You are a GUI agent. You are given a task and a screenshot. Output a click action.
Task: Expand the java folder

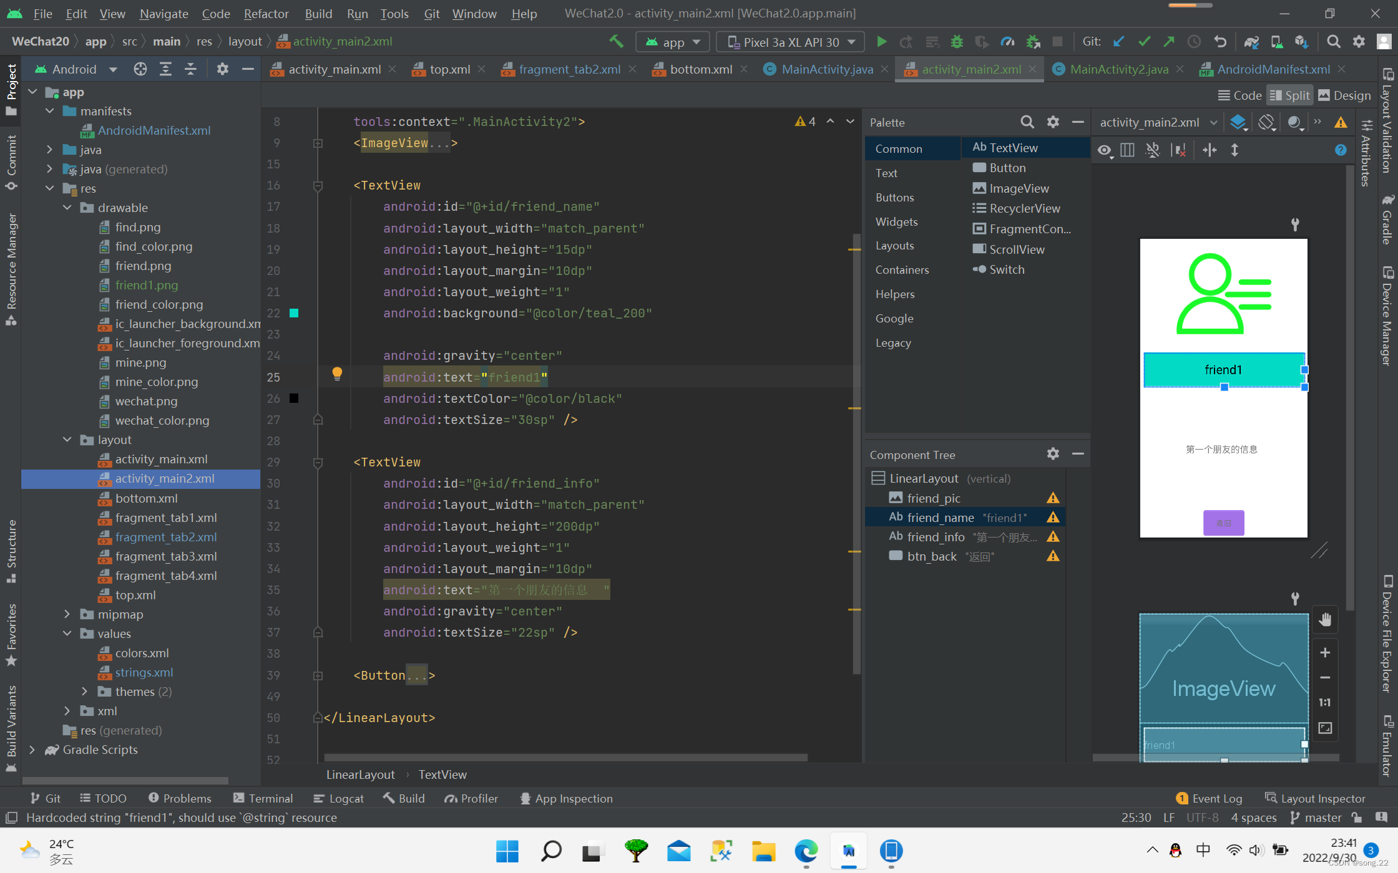point(50,150)
